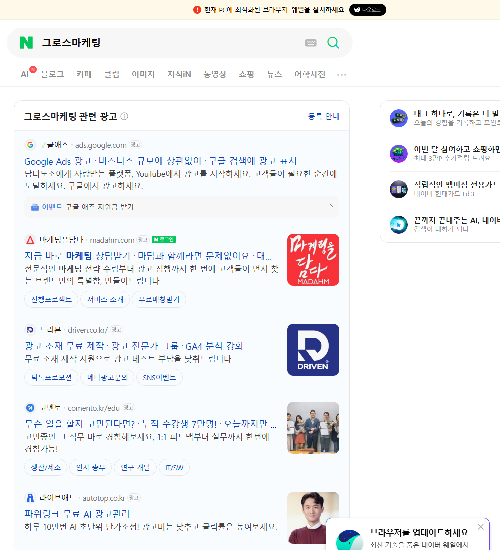The width and height of the screenshot is (500, 550).
Task: Click the comento.kr/edu URL text
Action: tap(94, 408)
